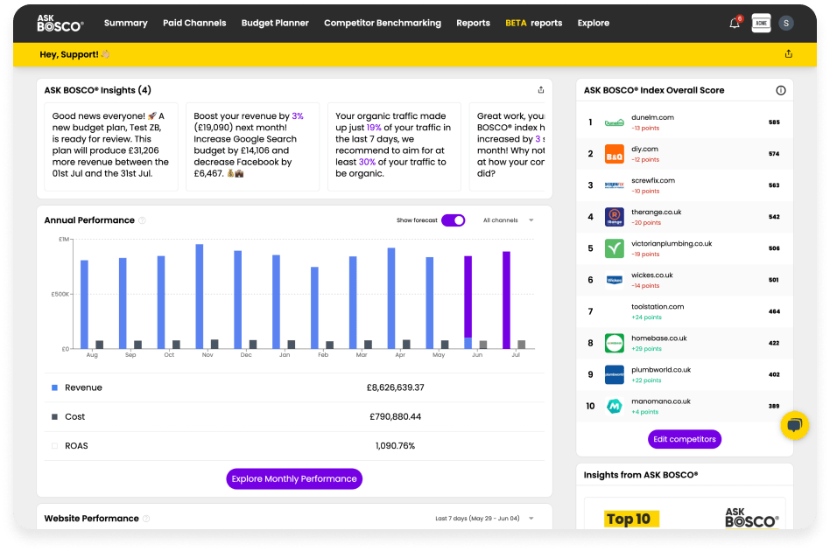
Task: Click Explore Monthly Performance button
Action: (x=294, y=478)
